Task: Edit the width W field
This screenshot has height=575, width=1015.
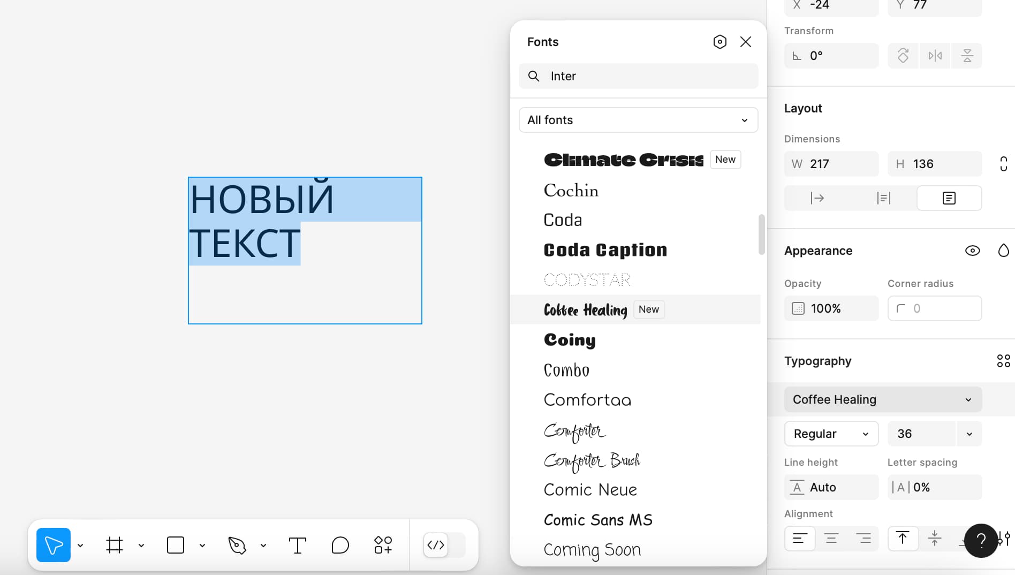Action: click(831, 164)
